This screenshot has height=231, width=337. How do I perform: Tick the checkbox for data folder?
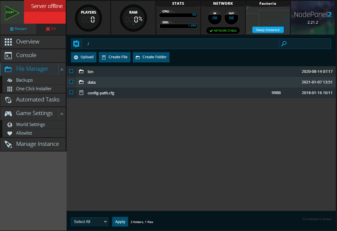[71, 82]
